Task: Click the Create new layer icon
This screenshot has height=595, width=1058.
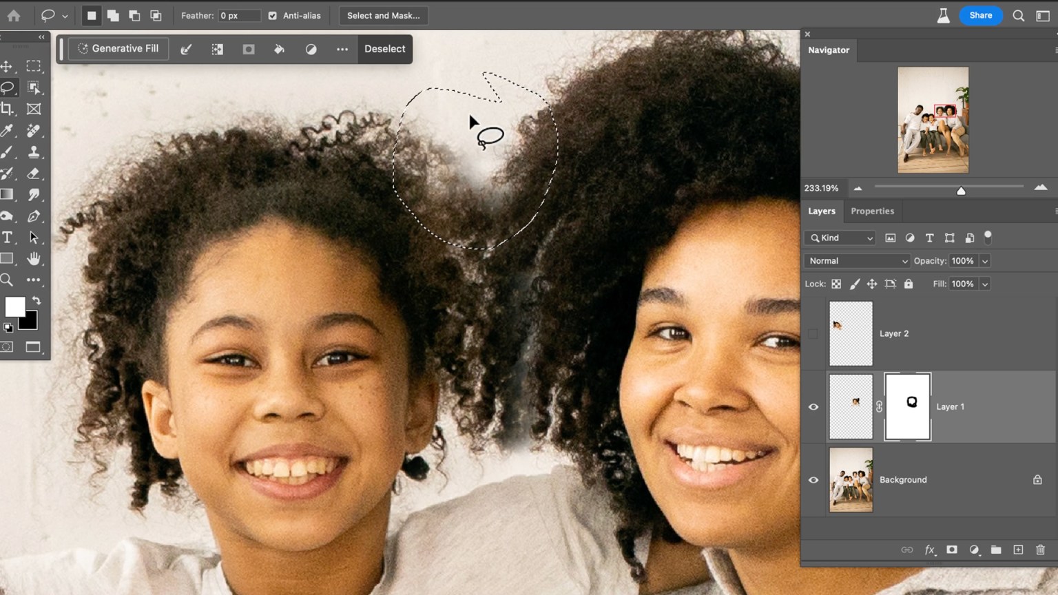Action: [1018, 550]
